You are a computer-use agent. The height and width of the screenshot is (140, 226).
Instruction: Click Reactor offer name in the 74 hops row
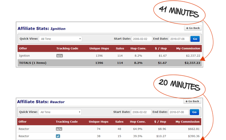pyautogui.click(x=24, y=129)
